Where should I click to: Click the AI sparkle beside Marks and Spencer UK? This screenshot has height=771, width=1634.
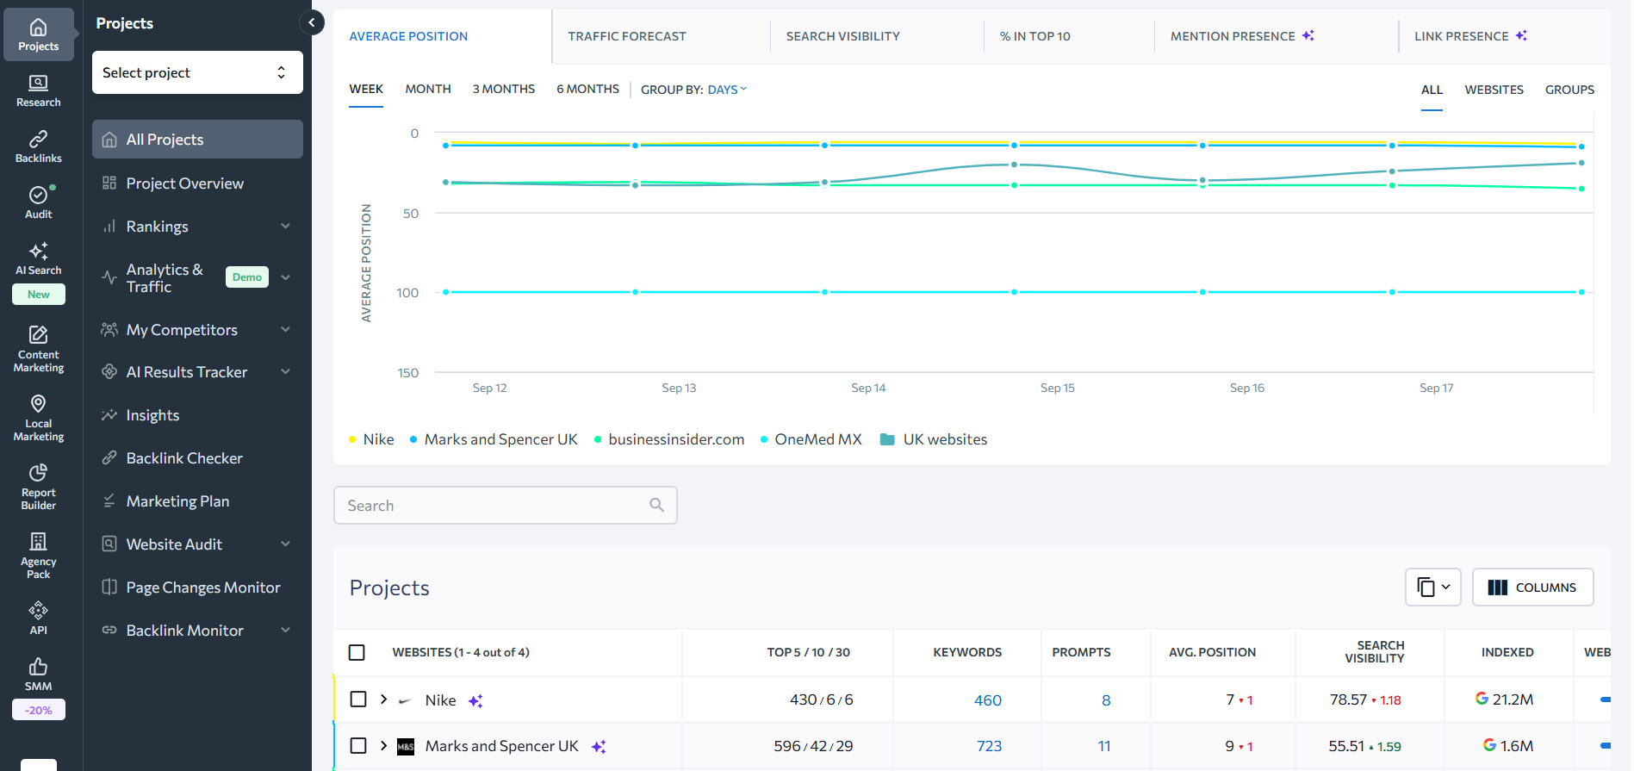pyautogui.click(x=599, y=747)
